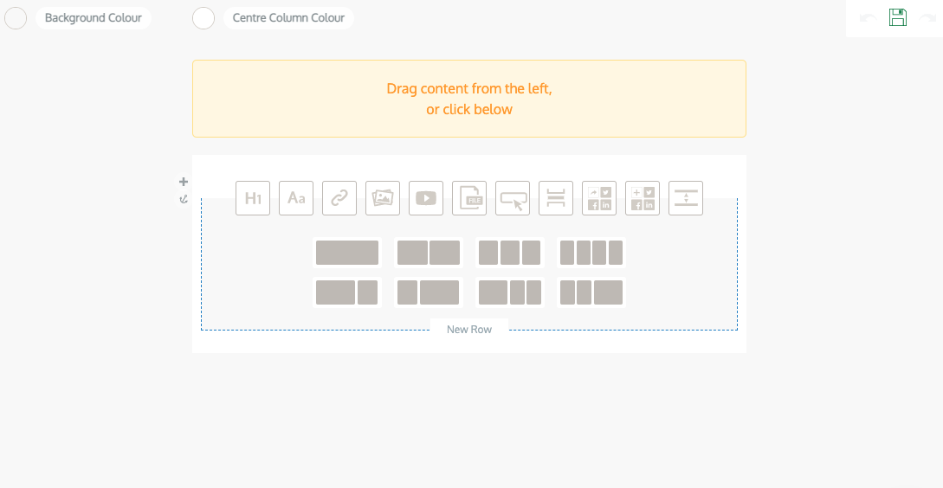The width and height of the screenshot is (943, 488).
Task: Insert a button block with cursor
Action: pyautogui.click(x=513, y=198)
